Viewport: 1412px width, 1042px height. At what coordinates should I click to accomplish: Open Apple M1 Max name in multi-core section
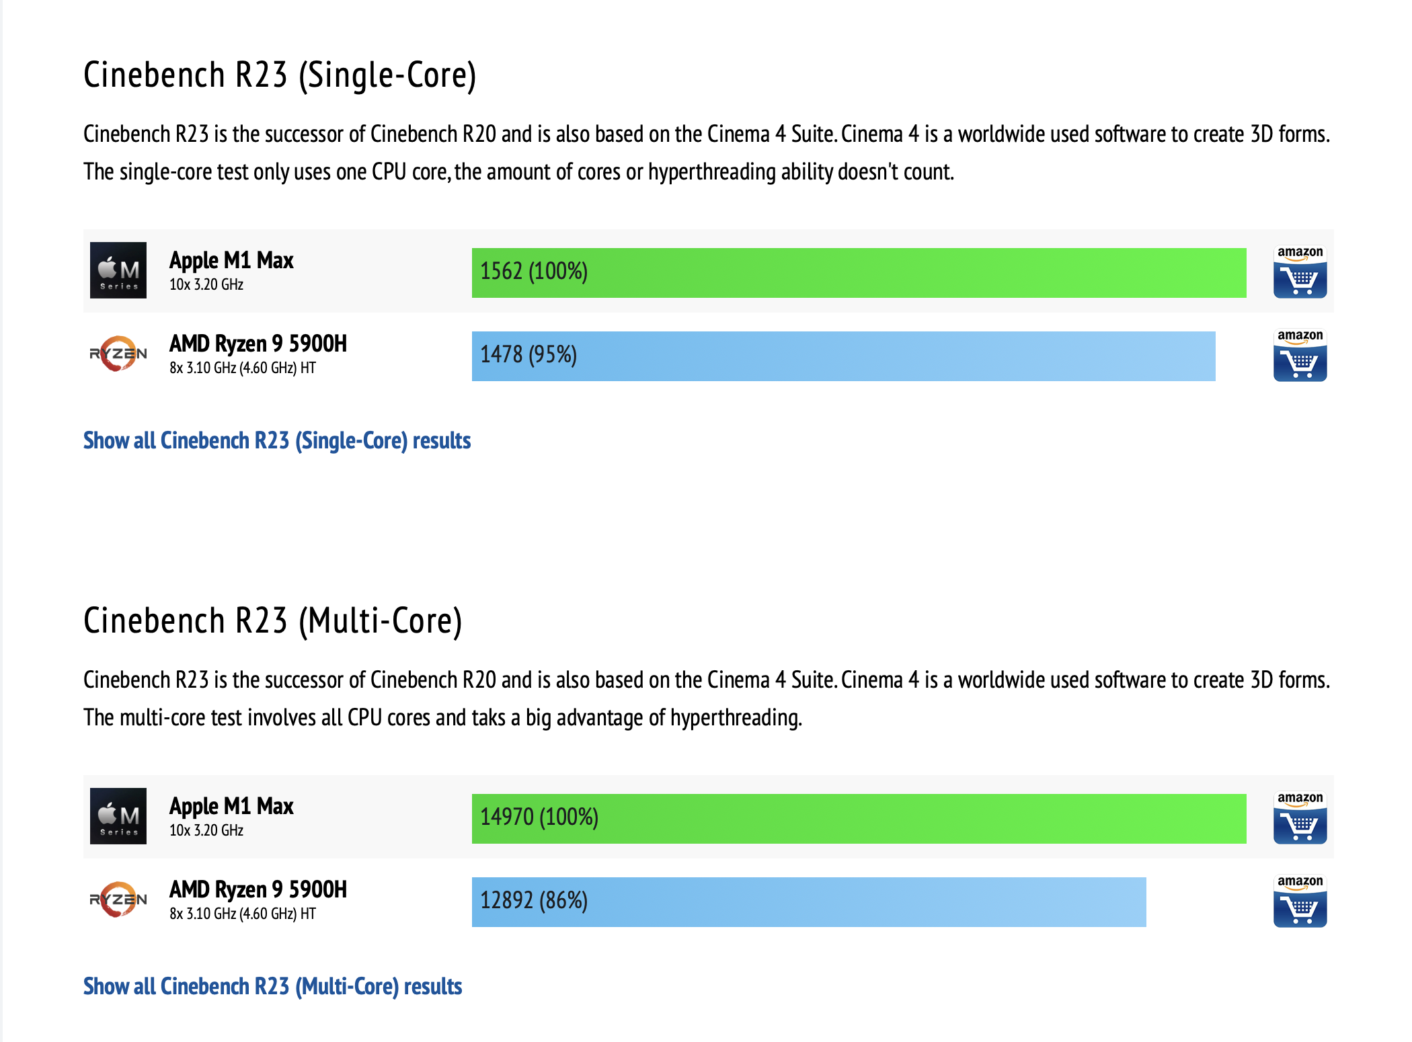point(231,807)
